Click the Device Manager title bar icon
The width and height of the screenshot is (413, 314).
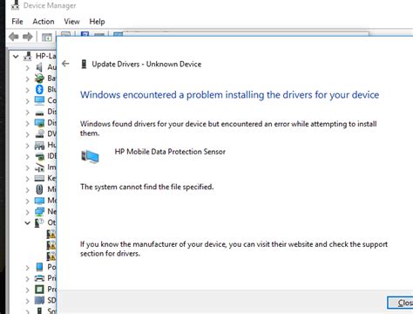(x=15, y=5)
